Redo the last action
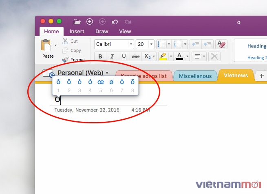 coord(128,22)
